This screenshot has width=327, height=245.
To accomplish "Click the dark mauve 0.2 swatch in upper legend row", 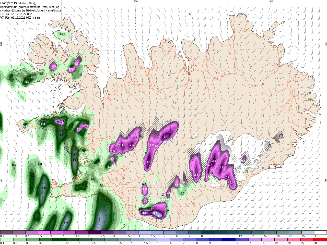I will point(6,232).
